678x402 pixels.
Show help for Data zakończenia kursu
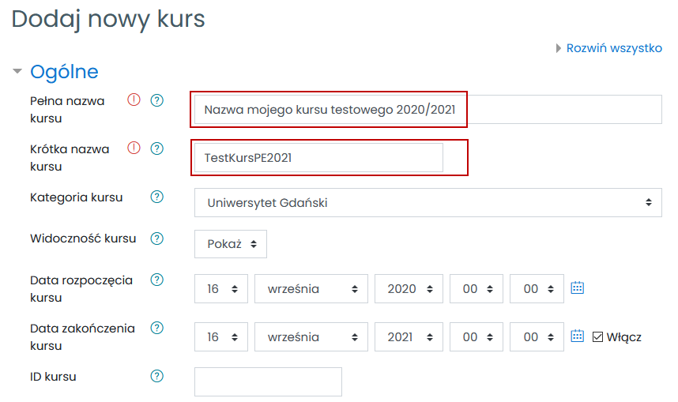tap(156, 328)
